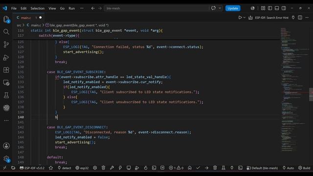Click ESP-IDF v5.0.2 in status bar
The height and width of the screenshot is (176, 313).
coord(32,168)
